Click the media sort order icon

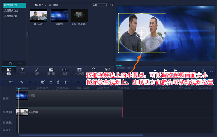click(x=111, y=5)
